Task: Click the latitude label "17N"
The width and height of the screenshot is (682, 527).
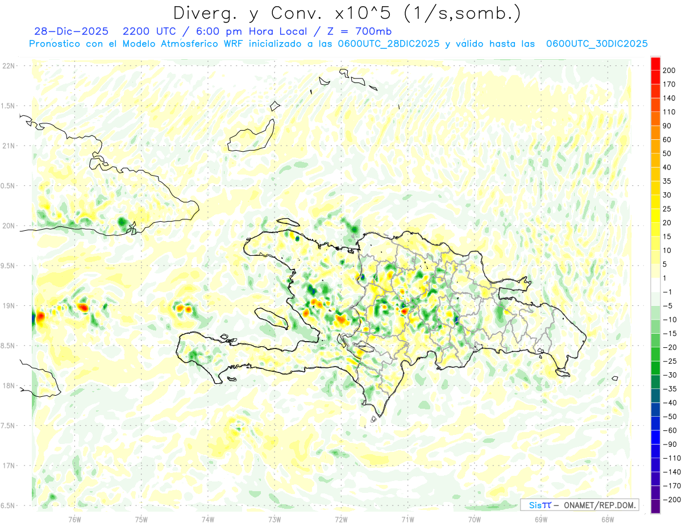Action: point(8,466)
